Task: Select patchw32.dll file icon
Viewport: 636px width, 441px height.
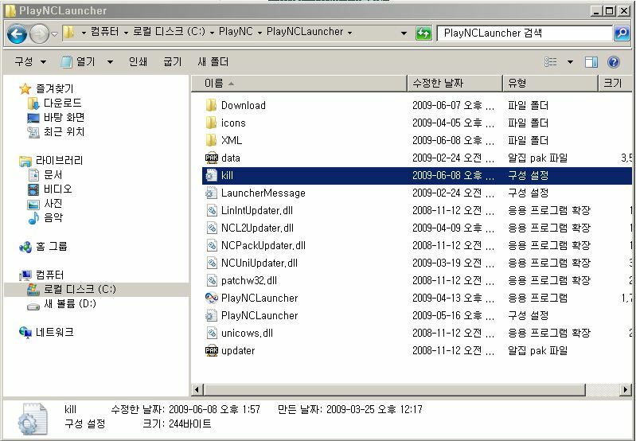Action: pyautogui.click(x=211, y=280)
